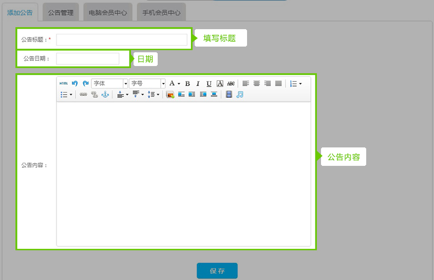Click the HTML source mode icon
This screenshot has height=280, width=434.
click(x=63, y=83)
